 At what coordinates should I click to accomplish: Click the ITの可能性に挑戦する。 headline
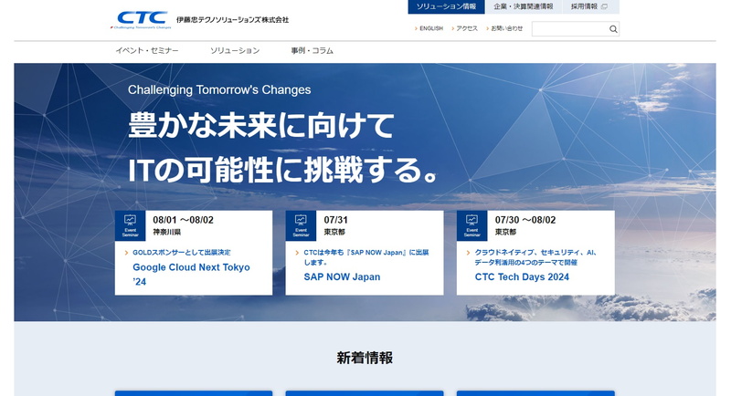(x=282, y=170)
